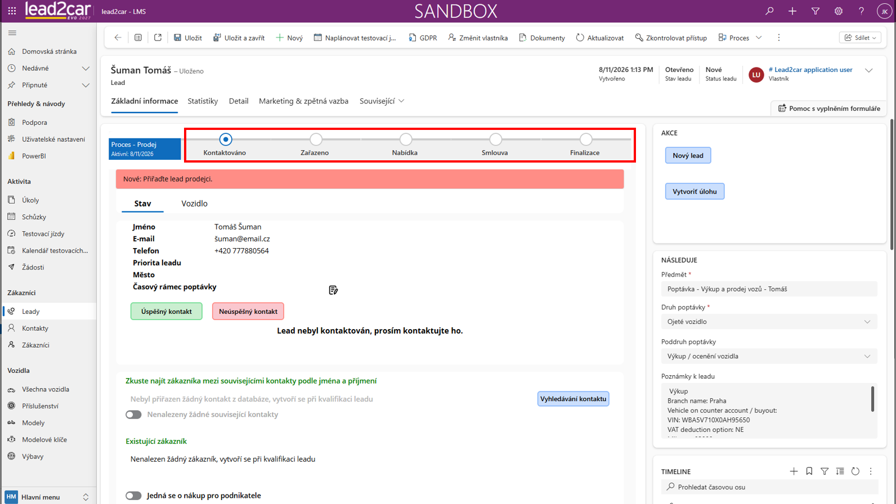Image resolution: width=896 pixels, height=504 pixels.
Task: Click the Neúspěšný kontakt button
Action: [248, 311]
